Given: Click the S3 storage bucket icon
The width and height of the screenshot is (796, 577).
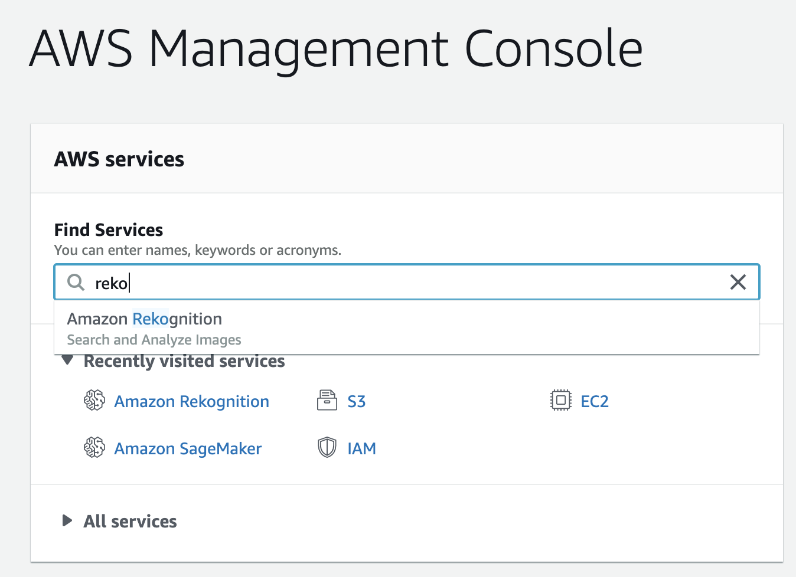Looking at the screenshot, I should pos(327,401).
